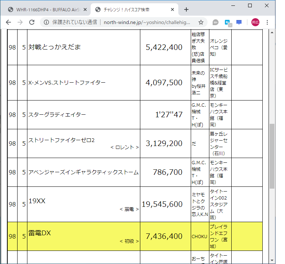Click the score 3,129,200

164,143
